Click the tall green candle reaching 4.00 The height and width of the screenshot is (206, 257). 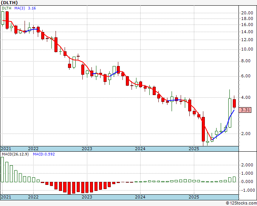click(230, 113)
